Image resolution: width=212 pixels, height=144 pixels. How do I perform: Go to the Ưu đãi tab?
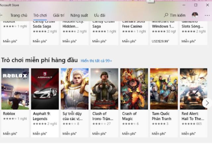click(x=100, y=16)
